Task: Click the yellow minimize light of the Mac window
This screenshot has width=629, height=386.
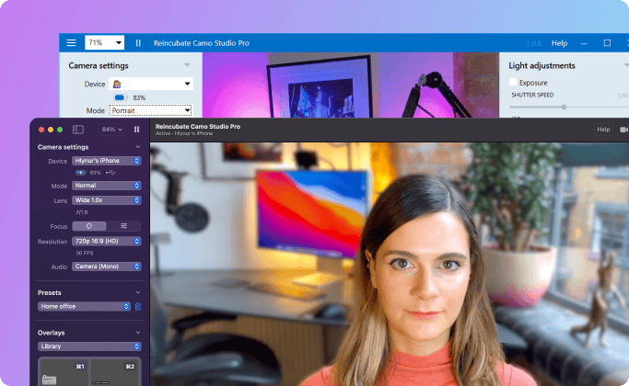Action: pyautogui.click(x=51, y=130)
